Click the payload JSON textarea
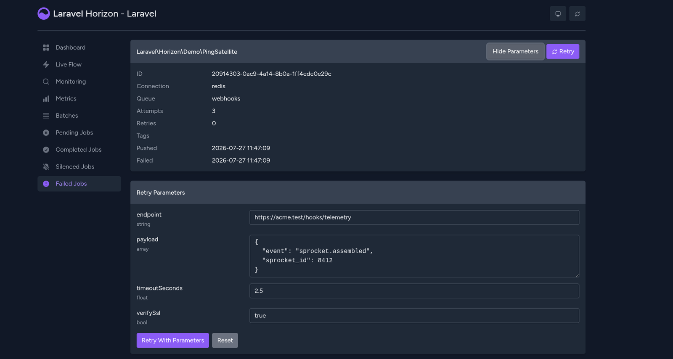The height and width of the screenshot is (359, 673). tap(414, 256)
